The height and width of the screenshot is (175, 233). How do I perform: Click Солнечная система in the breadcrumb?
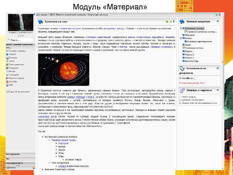click(98, 15)
